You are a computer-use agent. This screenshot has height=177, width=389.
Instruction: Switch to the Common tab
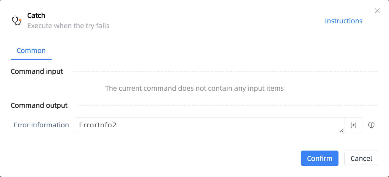pyautogui.click(x=31, y=51)
